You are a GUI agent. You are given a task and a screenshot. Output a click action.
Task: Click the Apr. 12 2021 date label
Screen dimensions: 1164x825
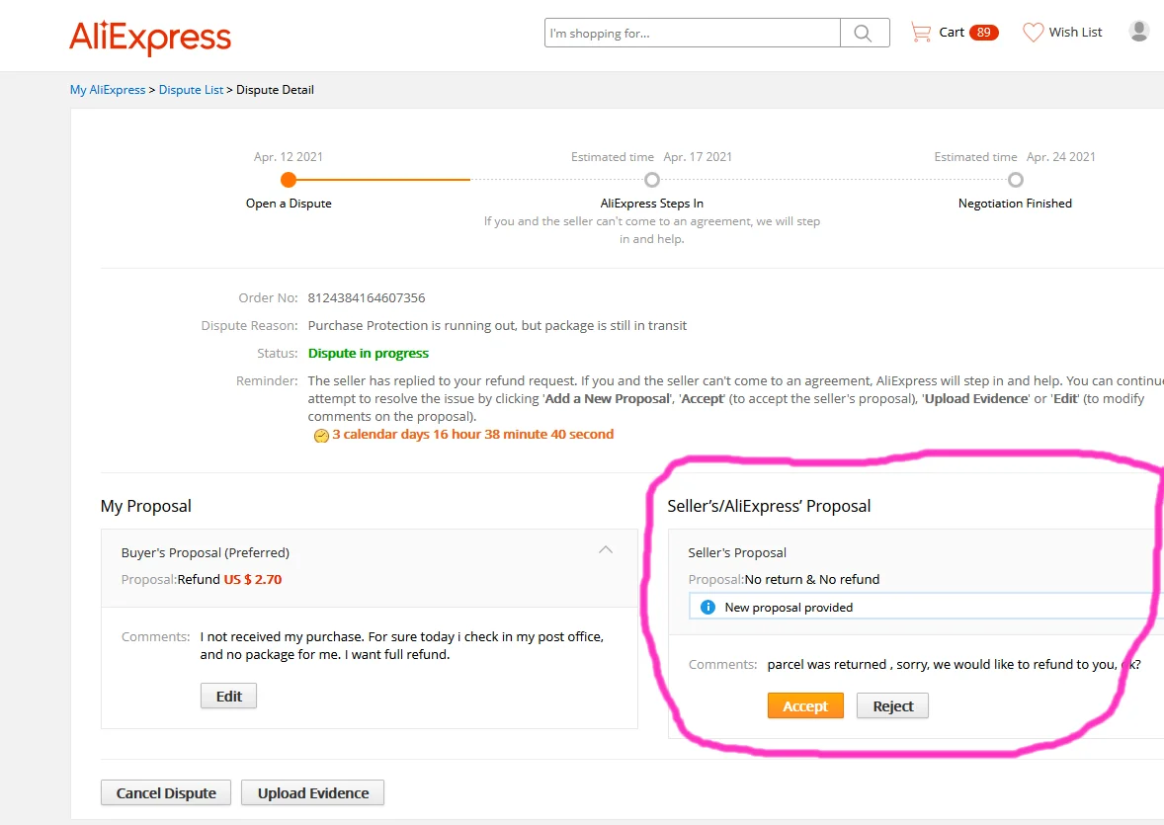point(288,157)
